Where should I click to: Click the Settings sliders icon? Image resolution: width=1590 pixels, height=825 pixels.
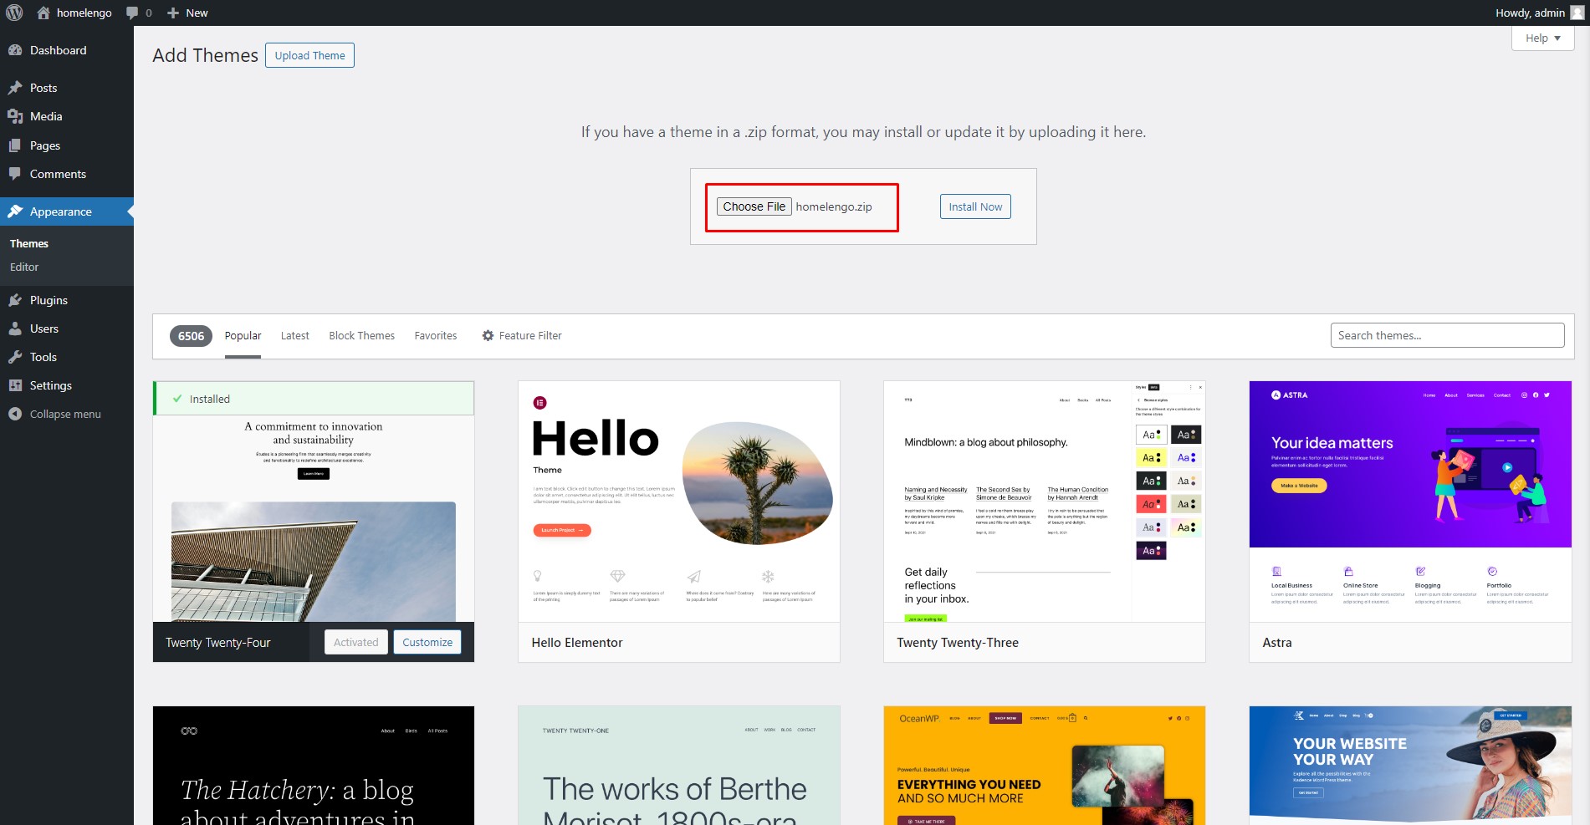click(x=15, y=385)
